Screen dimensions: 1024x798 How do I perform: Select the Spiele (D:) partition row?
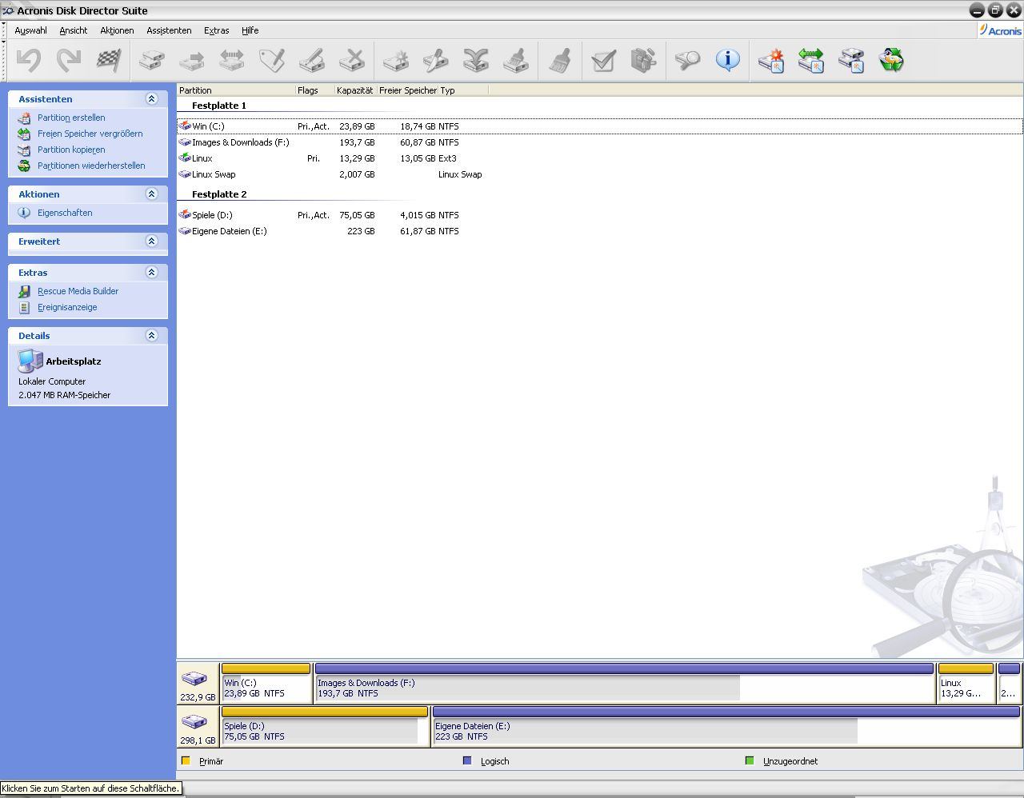[599, 215]
